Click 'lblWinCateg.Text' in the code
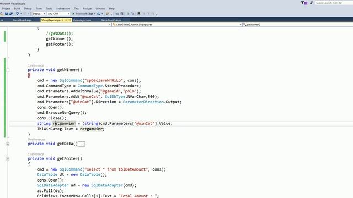 click(x=55, y=129)
